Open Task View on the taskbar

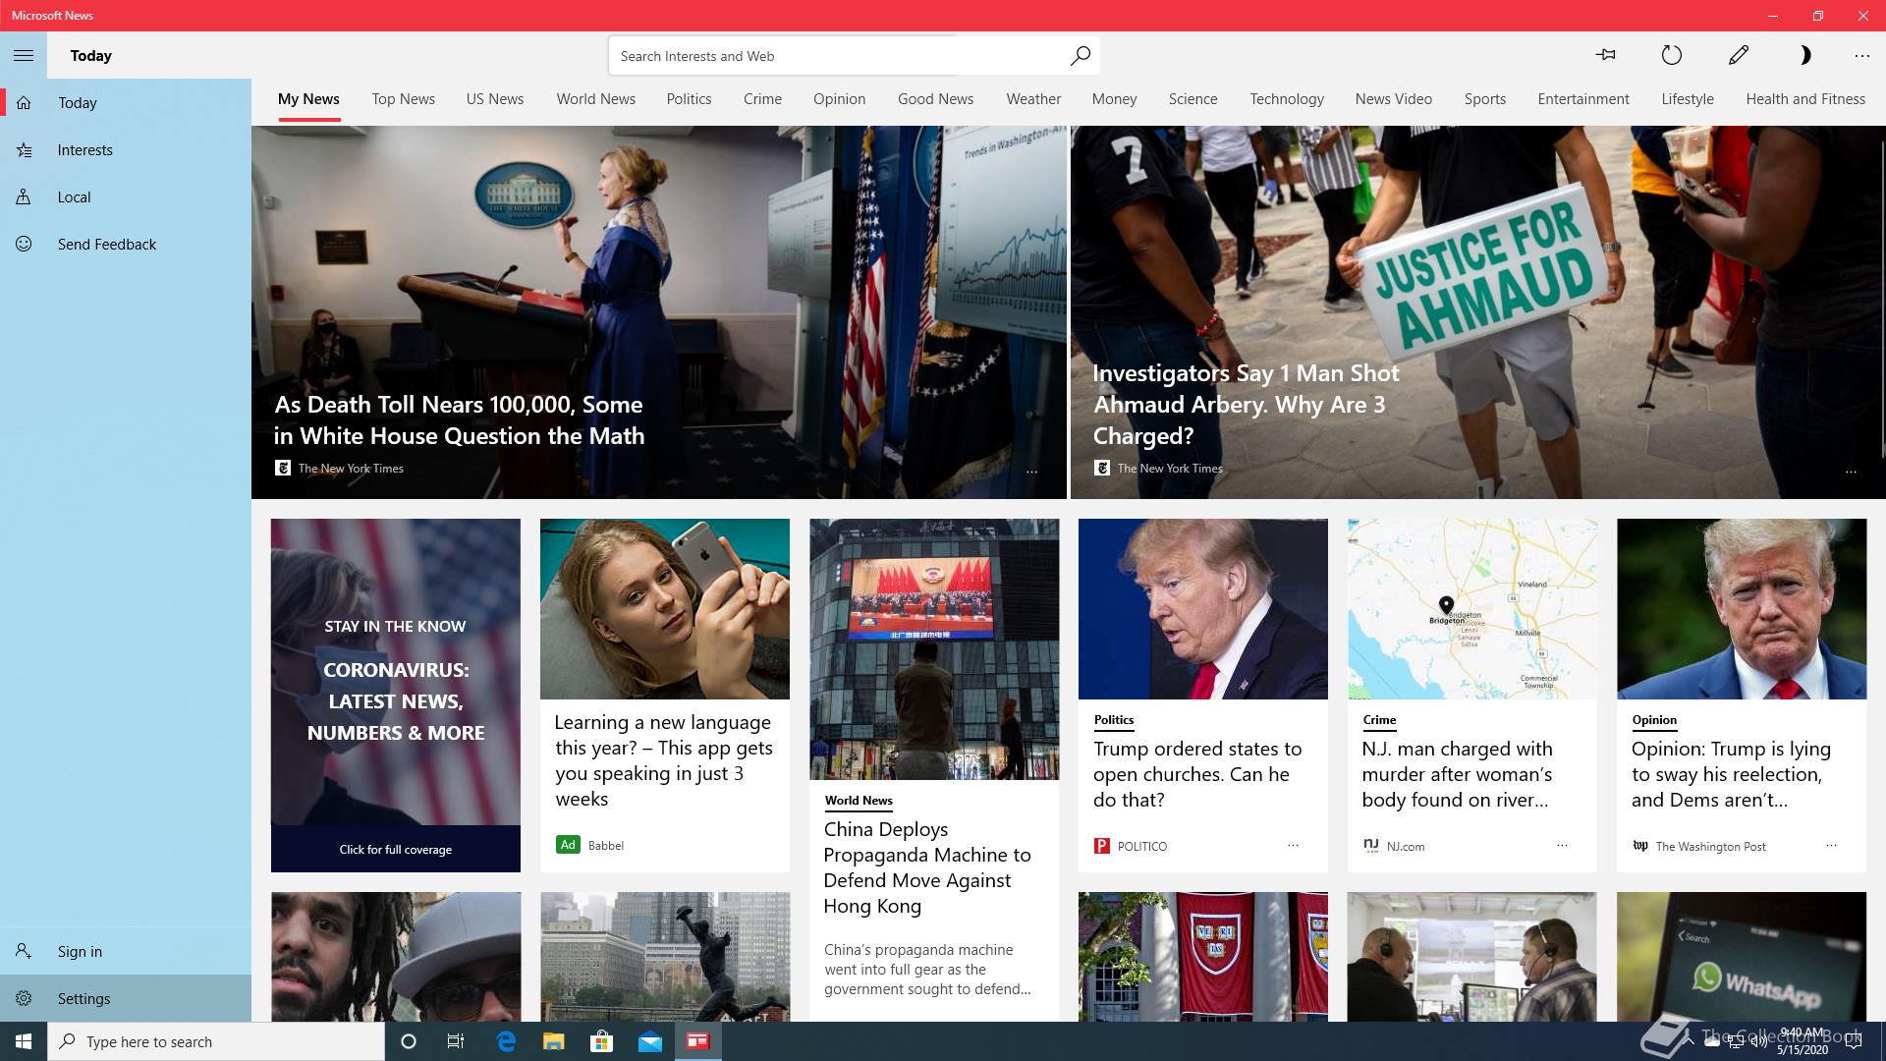pyautogui.click(x=456, y=1041)
